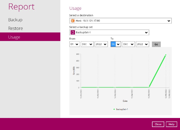This screenshot has height=130, width=180.
Task: Click the orange host icon in destination field
Action: pyautogui.click(x=73, y=21)
